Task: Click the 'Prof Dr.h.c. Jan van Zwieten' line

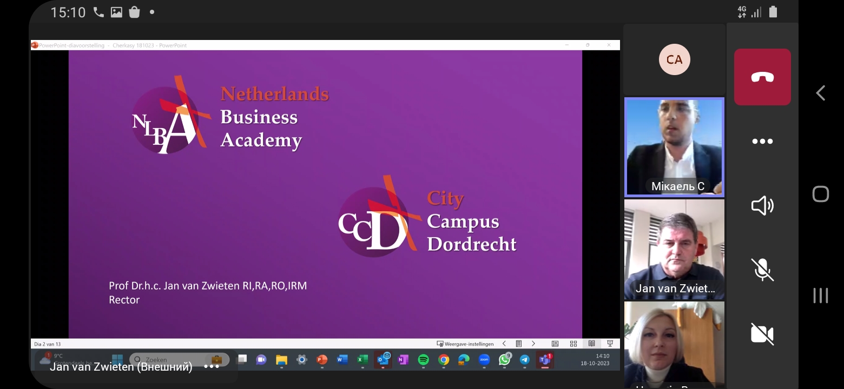Action: coord(208,285)
